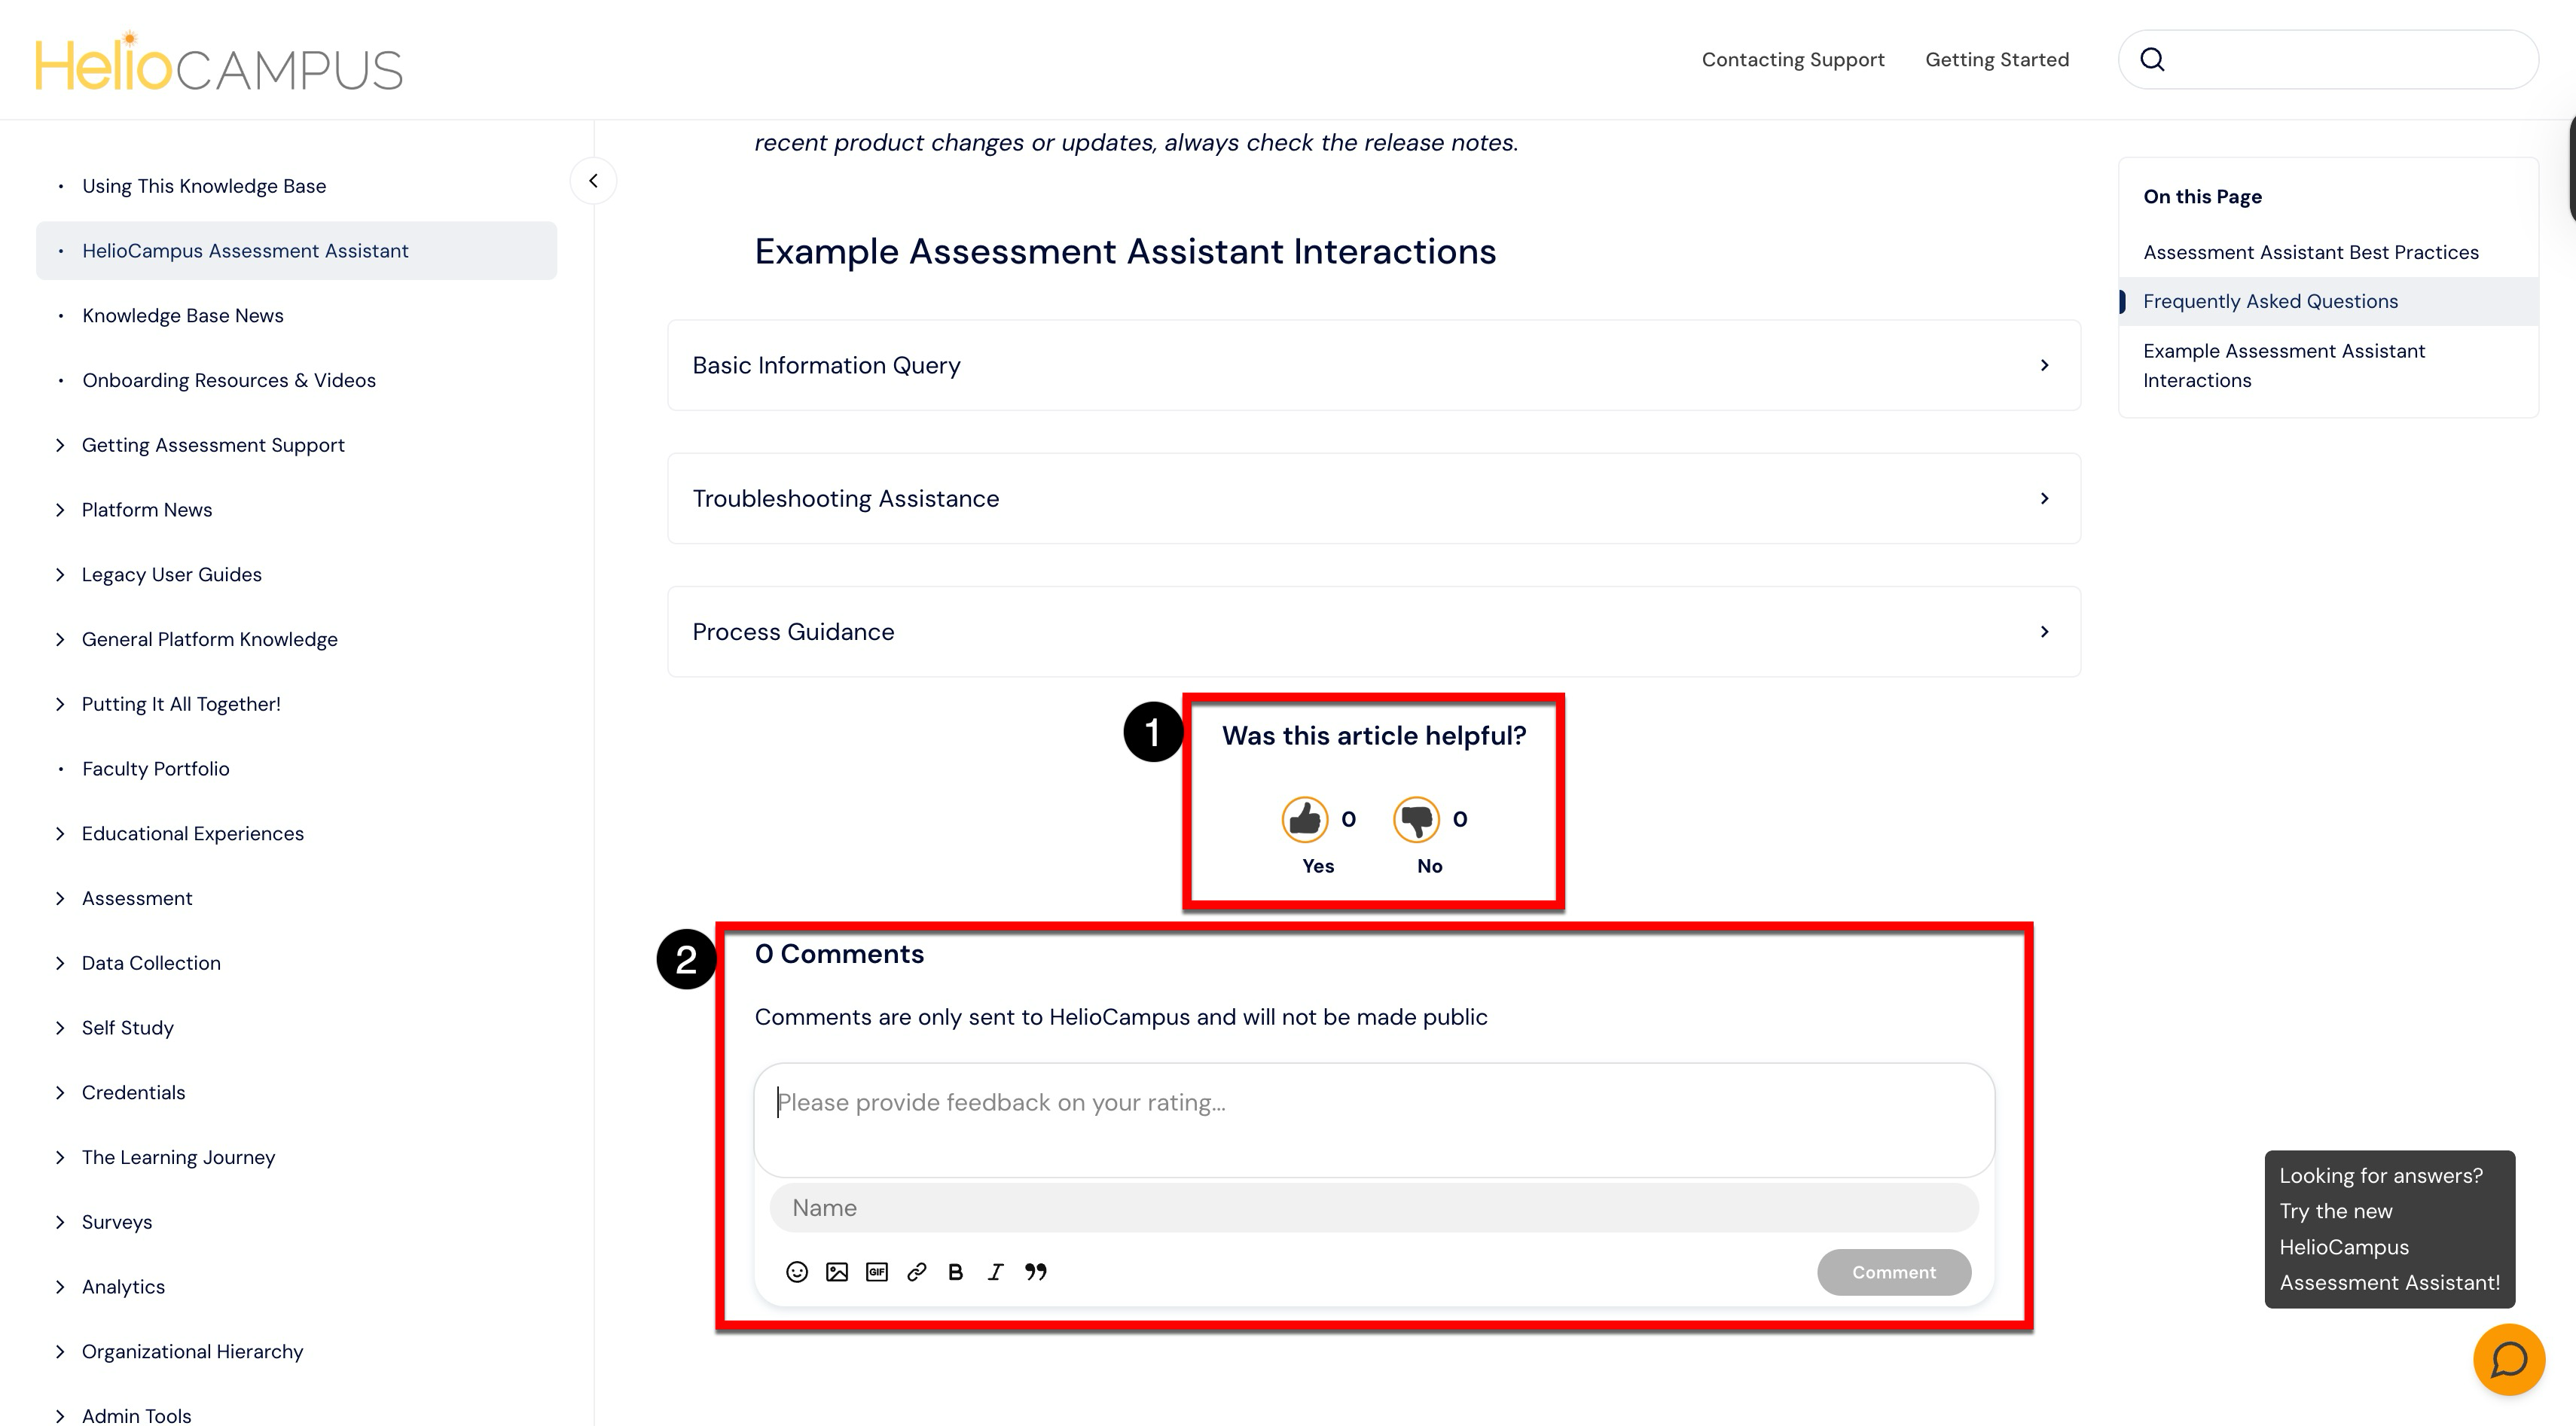2576x1426 pixels.
Task: Toggle bold formatting in comment editor
Action: click(955, 1271)
